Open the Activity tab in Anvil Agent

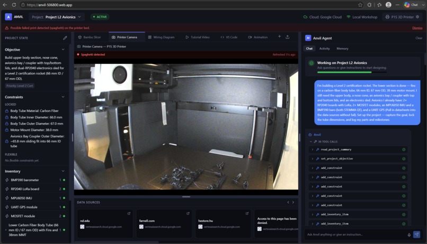(x=324, y=49)
